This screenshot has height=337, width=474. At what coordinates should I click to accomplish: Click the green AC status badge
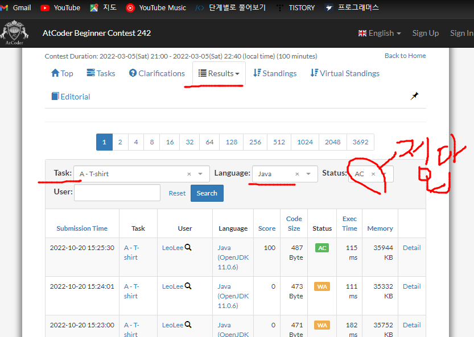click(x=322, y=248)
